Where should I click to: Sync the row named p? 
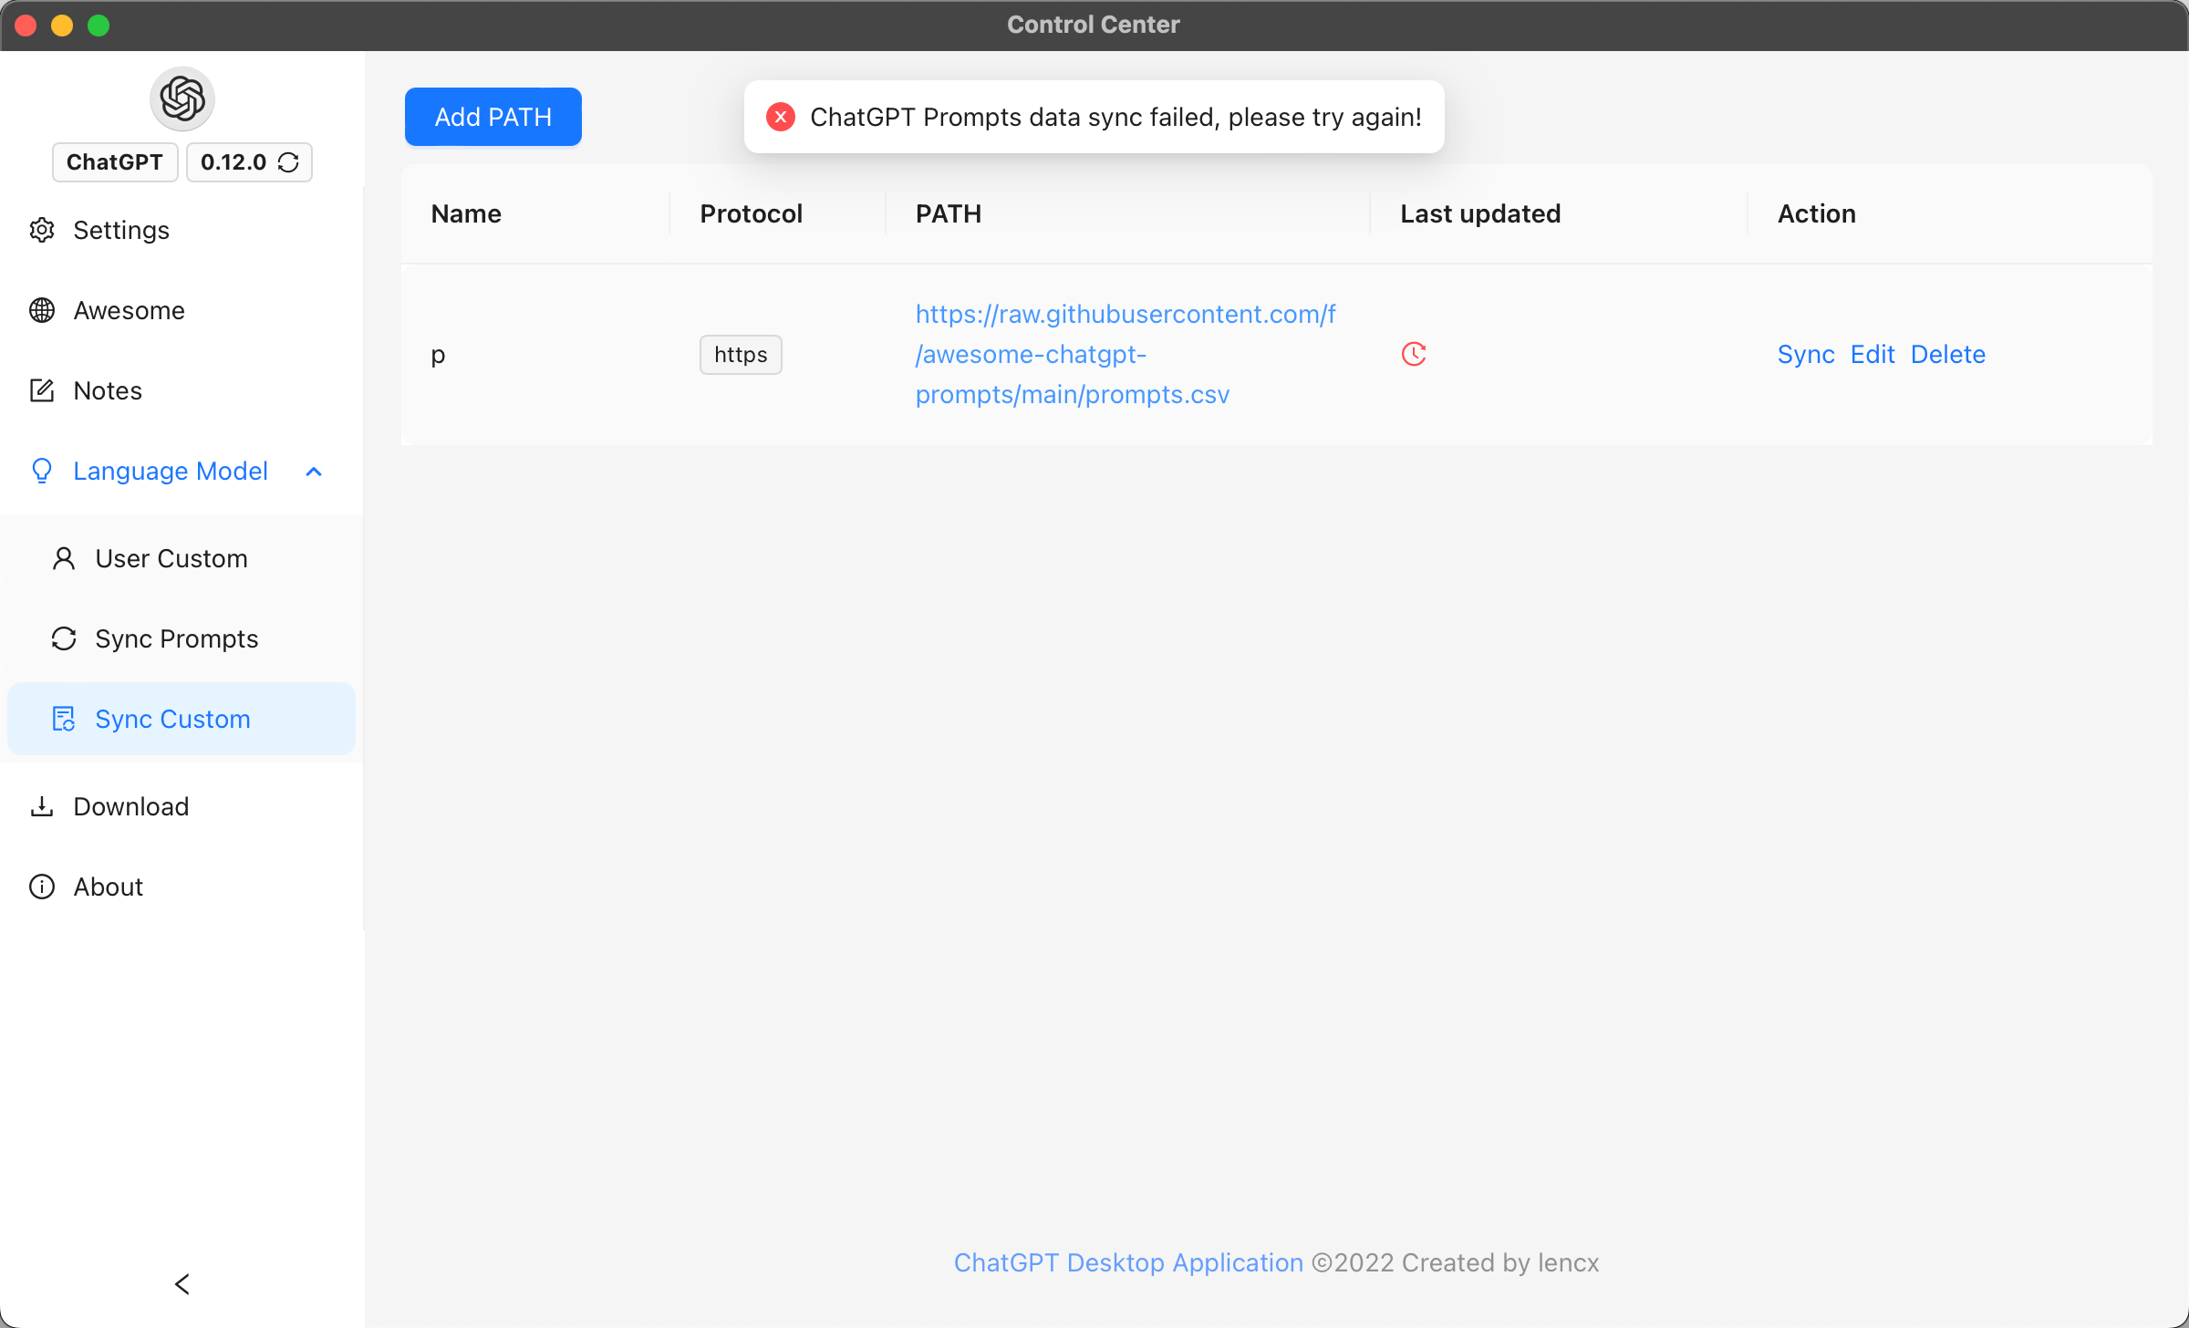click(x=1806, y=354)
